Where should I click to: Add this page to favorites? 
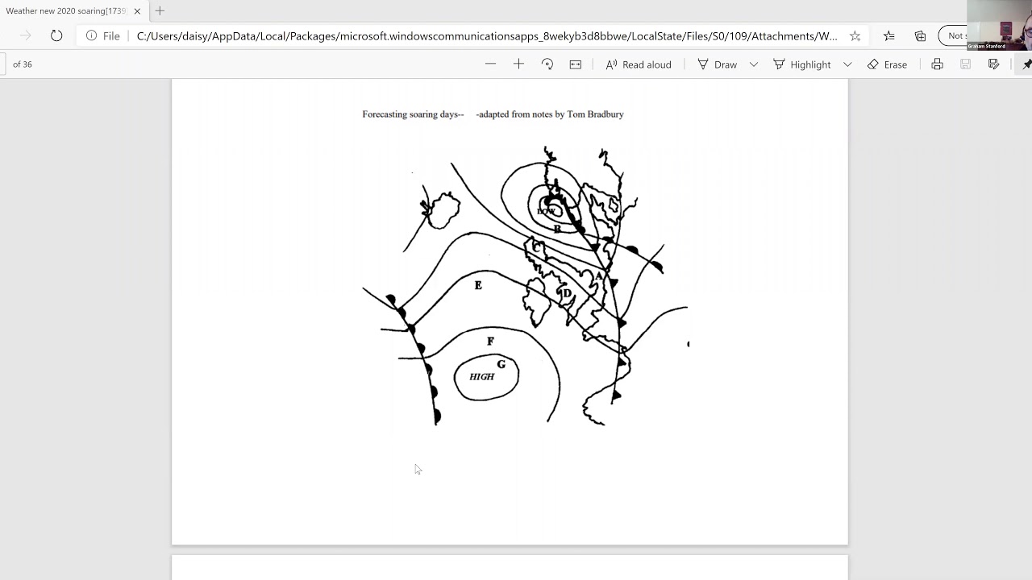[x=855, y=35]
